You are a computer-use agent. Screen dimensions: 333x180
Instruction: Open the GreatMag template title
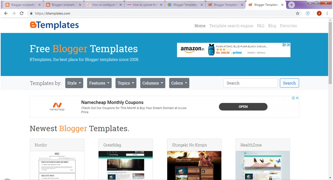coord(112,145)
